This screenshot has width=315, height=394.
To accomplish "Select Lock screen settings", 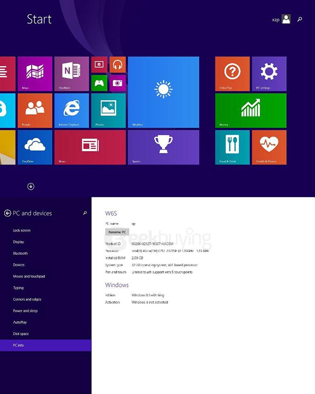I will click(x=22, y=230).
